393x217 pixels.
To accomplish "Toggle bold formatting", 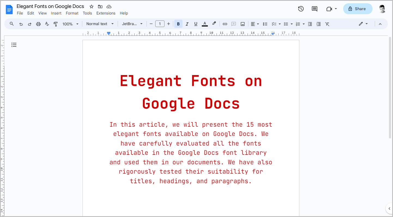I will (x=178, y=24).
